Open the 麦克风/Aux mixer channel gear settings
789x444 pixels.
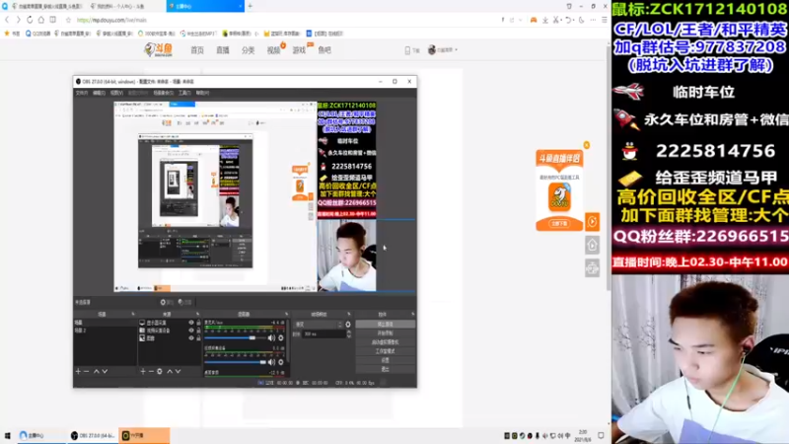[281, 337]
